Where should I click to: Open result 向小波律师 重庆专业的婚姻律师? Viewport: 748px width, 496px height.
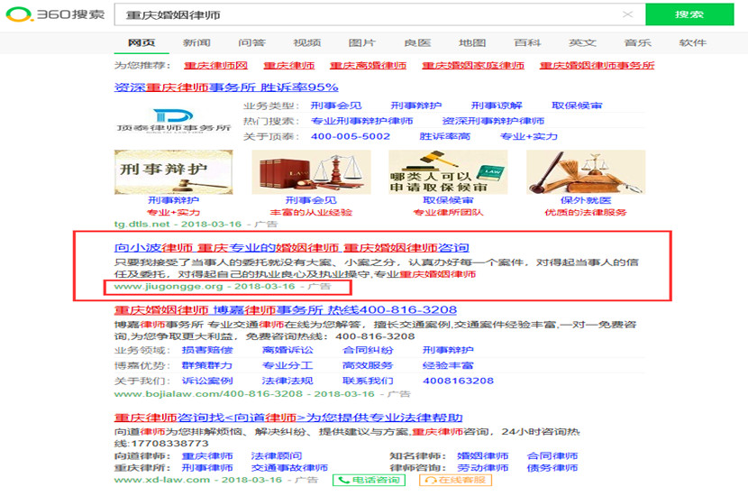coord(291,248)
